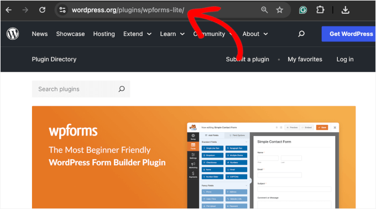Open site information icon in address bar
This screenshot has height=209, width=376.
coord(62,10)
